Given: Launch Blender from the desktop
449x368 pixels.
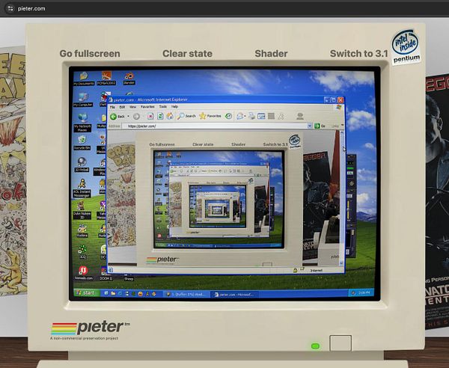Looking at the screenshot, I should click(x=129, y=79).
